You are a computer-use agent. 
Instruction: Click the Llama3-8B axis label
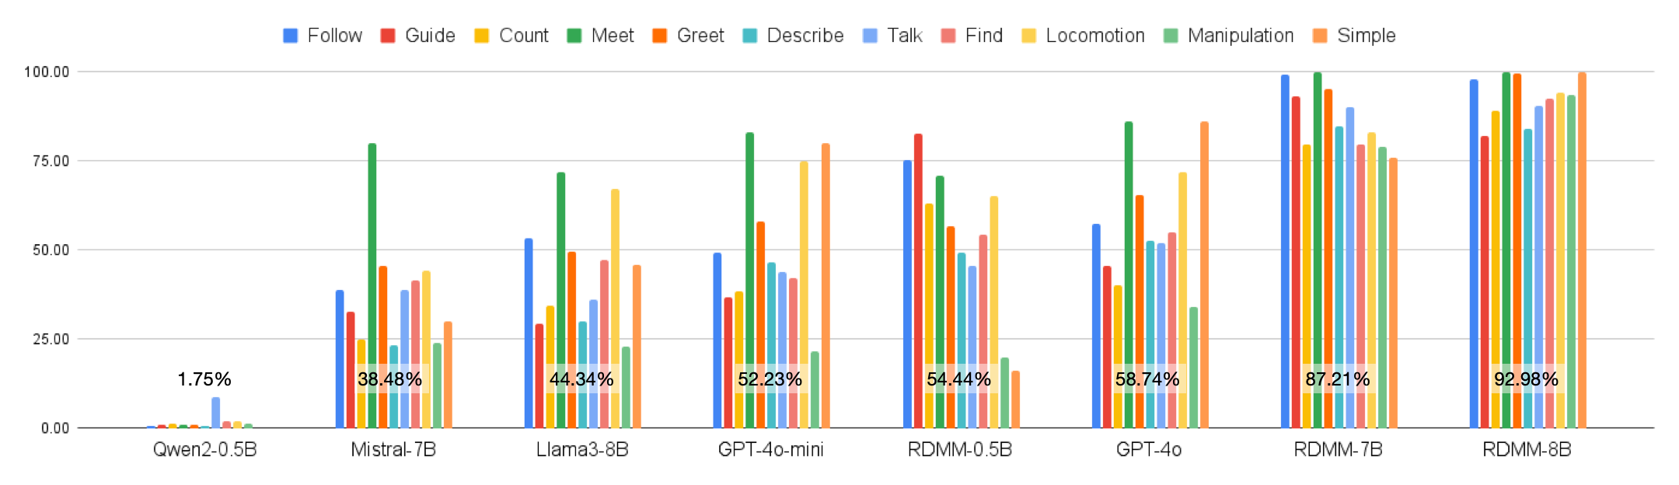582,450
